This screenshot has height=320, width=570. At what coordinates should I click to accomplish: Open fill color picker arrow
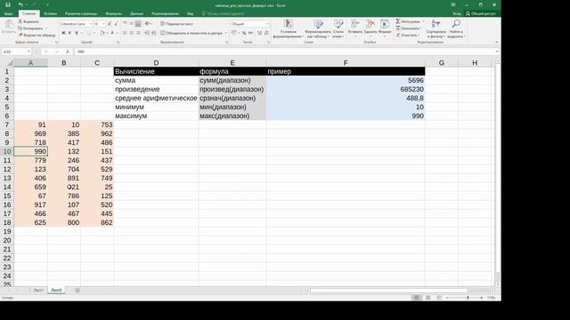coord(107,33)
